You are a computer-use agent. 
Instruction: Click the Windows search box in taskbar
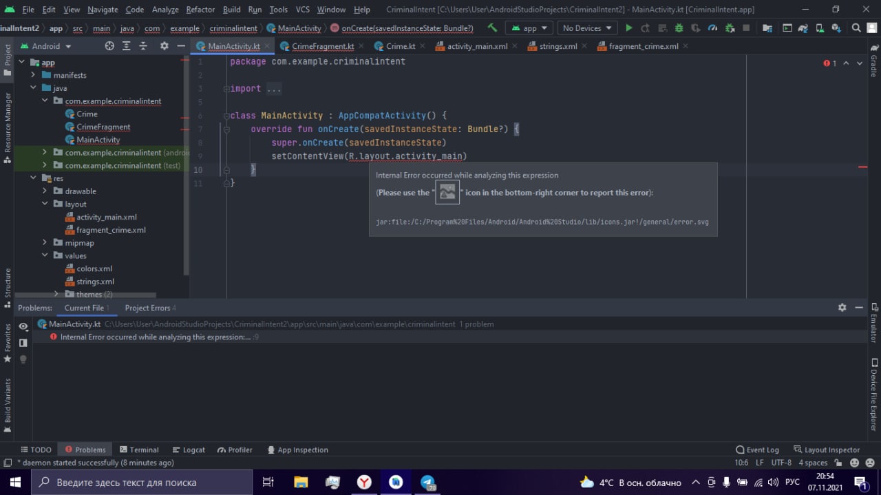pyautogui.click(x=141, y=482)
